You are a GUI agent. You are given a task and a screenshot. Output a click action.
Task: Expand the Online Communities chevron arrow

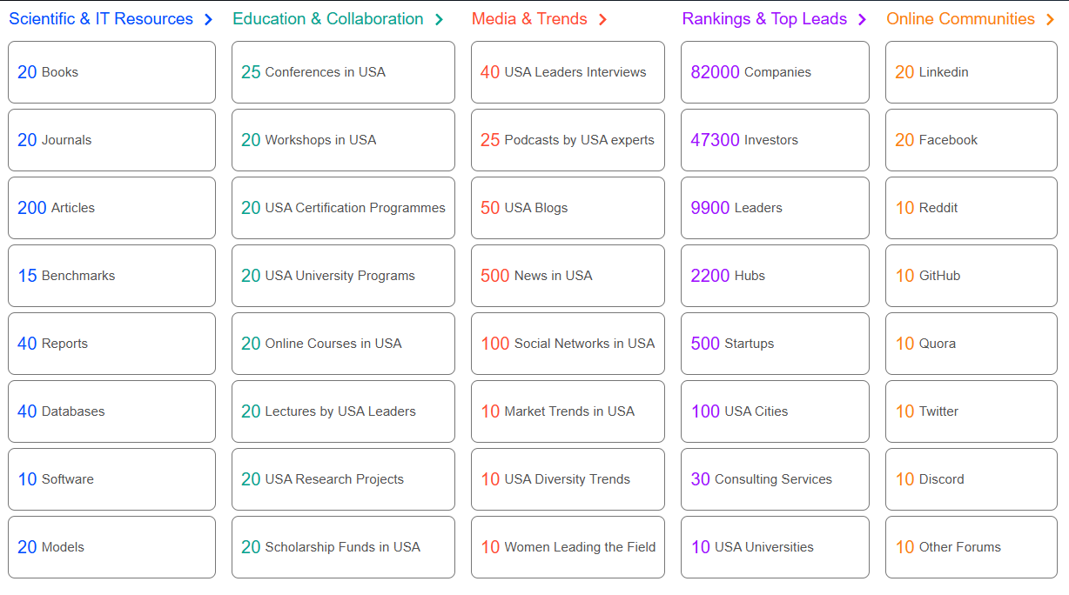1050,19
